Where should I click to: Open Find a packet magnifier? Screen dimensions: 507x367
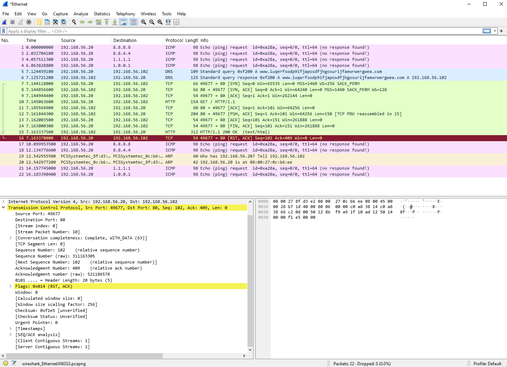point(74,22)
